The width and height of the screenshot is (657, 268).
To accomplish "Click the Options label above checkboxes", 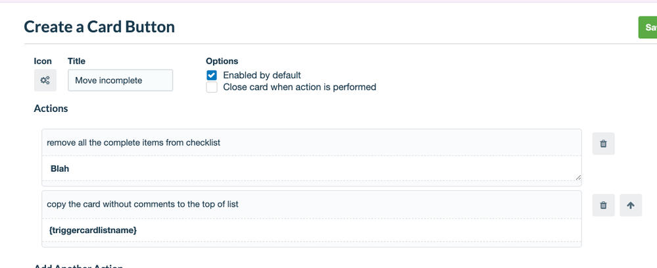I will [x=222, y=61].
